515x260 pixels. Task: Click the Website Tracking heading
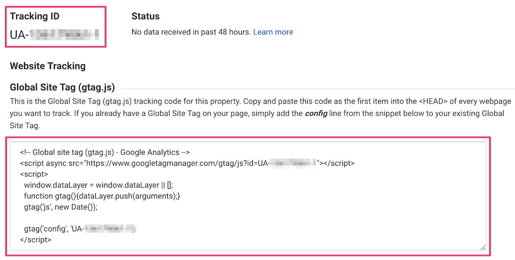click(x=48, y=66)
